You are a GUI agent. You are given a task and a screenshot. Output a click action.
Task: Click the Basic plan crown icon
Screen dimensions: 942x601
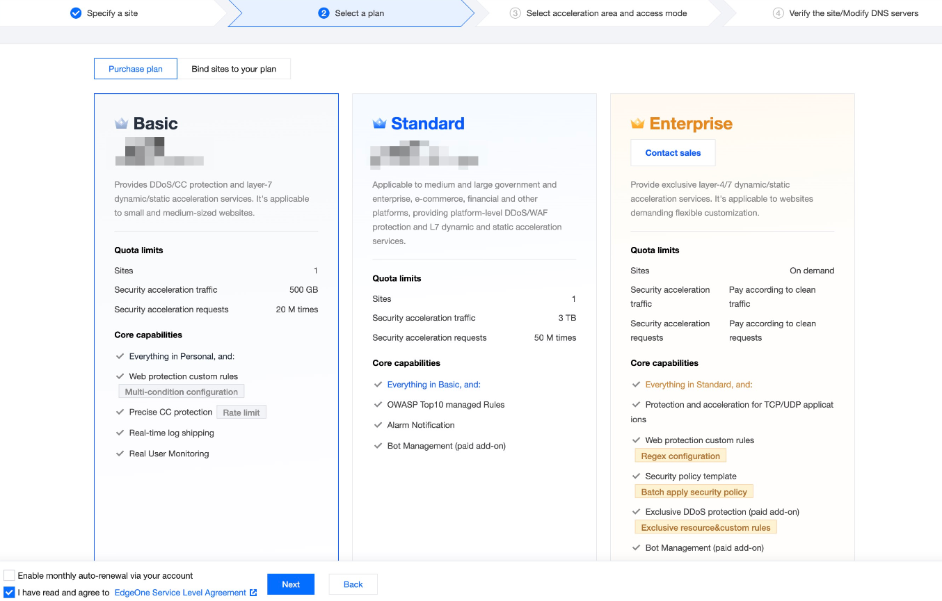tap(121, 124)
